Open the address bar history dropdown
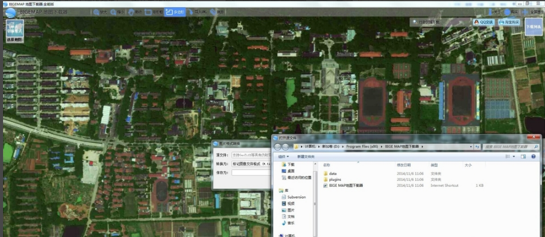This screenshot has width=545, height=237. click(471, 147)
